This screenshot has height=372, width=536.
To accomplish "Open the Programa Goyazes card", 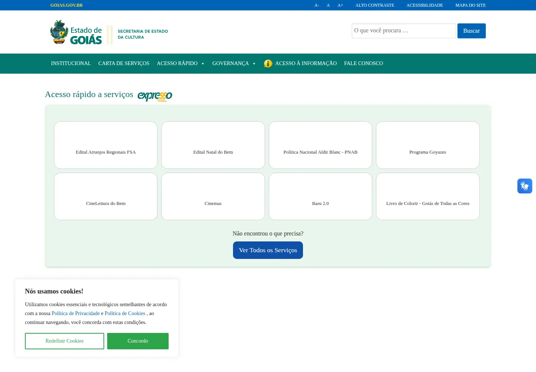I will 428,145.
